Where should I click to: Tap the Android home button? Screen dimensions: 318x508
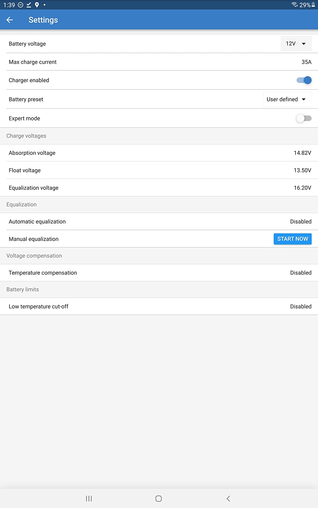(x=159, y=498)
